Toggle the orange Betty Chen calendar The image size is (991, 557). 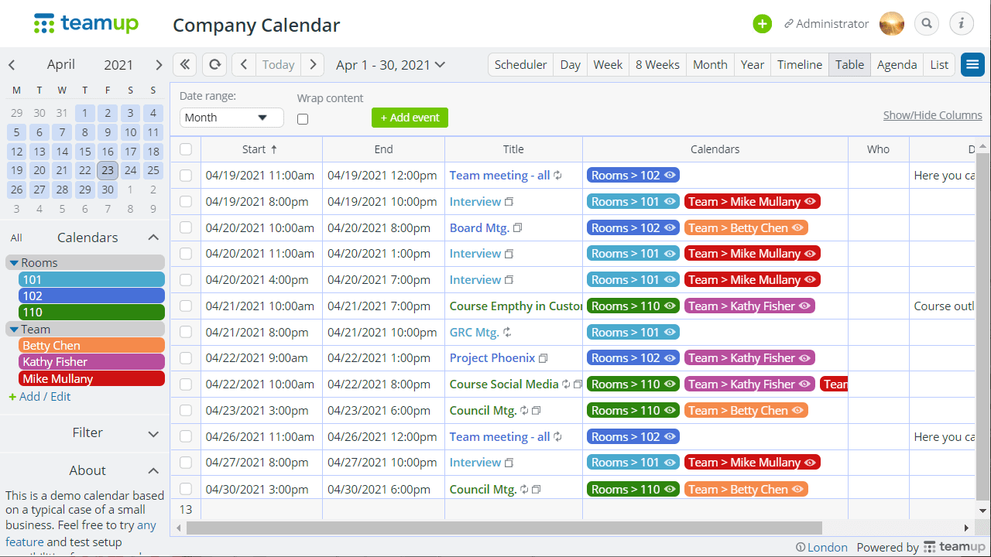pyautogui.click(x=91, y=346)
